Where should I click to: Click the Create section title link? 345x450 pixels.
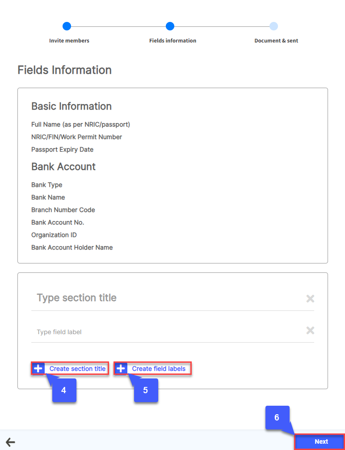[77, 369]
